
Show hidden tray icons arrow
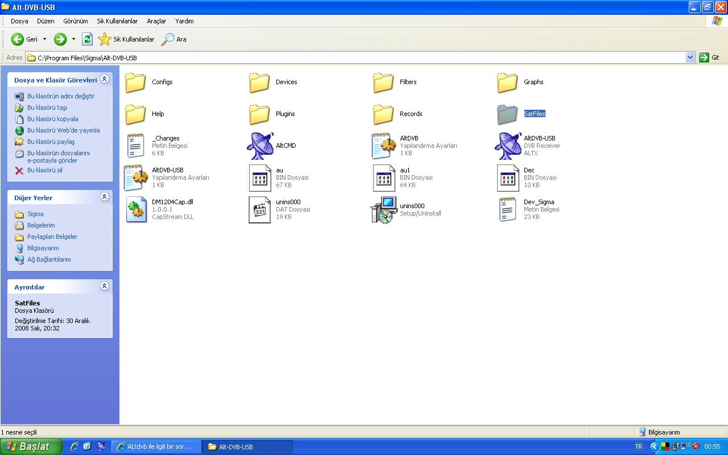pos(654,446)
